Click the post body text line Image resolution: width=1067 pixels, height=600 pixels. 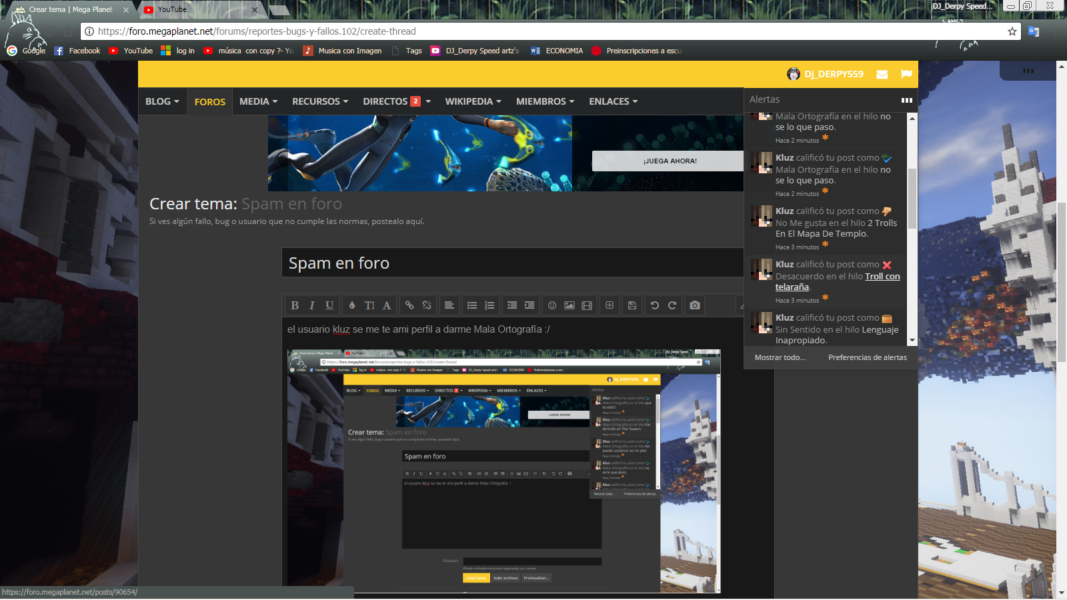tap(419, 329)
